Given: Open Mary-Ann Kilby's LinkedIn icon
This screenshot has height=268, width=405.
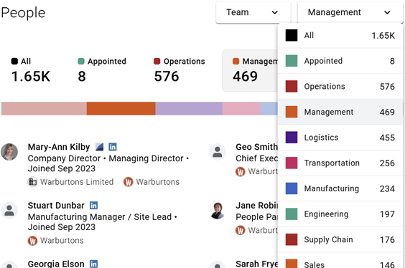Looking at the screenshot, I should click(x=112, y=147).
